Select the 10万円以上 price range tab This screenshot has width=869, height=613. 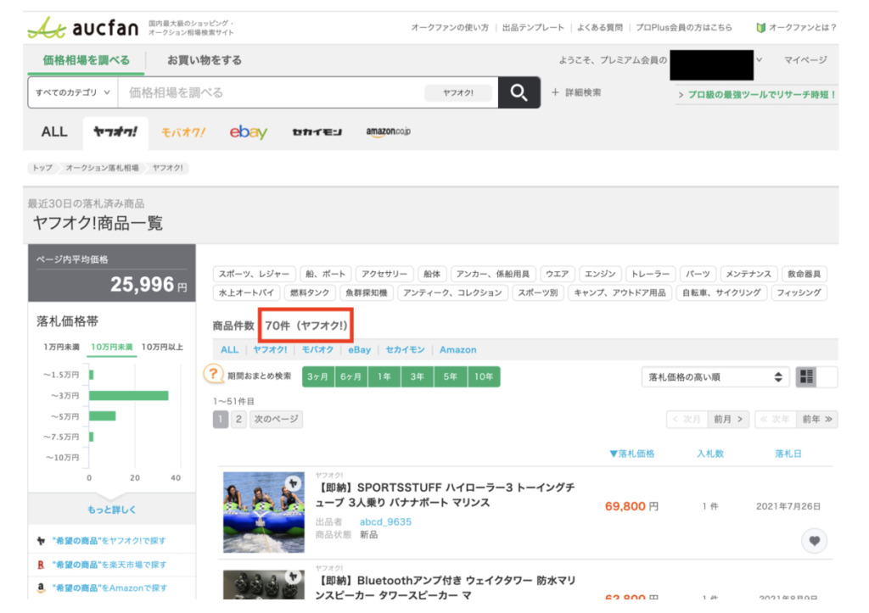click(x=162, y=347)
